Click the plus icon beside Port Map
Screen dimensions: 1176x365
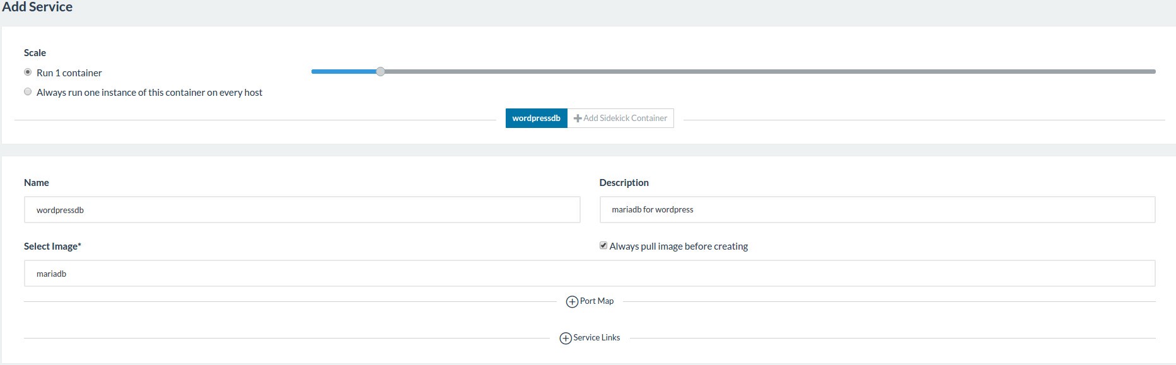pos(572,302)
